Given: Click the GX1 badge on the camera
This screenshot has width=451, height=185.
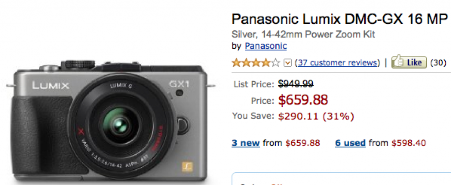Looking at the screenshot, I should click(178, 83).
